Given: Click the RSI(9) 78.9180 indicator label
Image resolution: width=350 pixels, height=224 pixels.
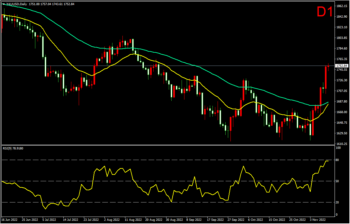Looking at the screenshot, I should 13,148.
